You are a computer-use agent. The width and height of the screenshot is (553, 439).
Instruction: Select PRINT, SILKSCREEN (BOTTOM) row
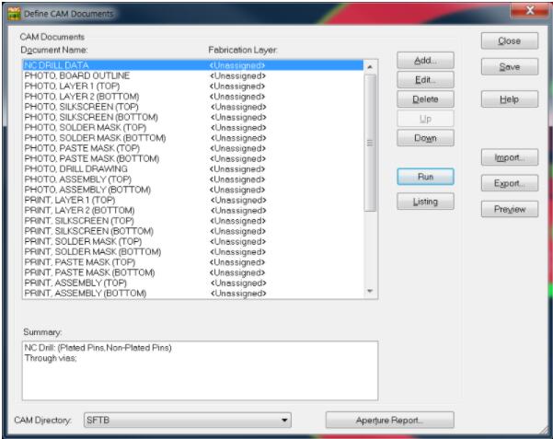pos(193,231)
